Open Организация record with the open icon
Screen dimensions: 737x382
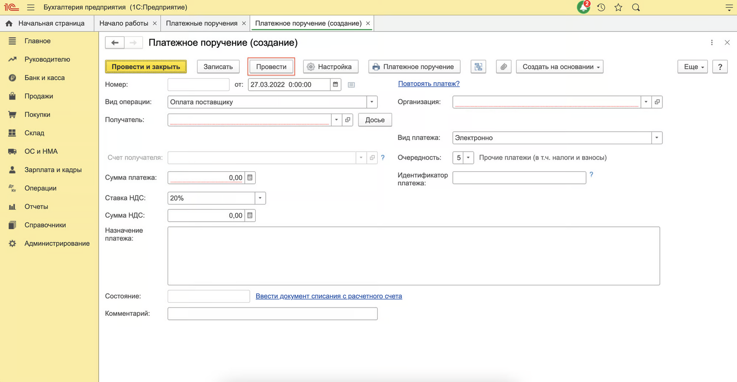point(657,102)
